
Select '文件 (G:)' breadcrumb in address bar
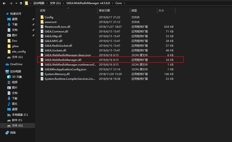tap(55, 3)
